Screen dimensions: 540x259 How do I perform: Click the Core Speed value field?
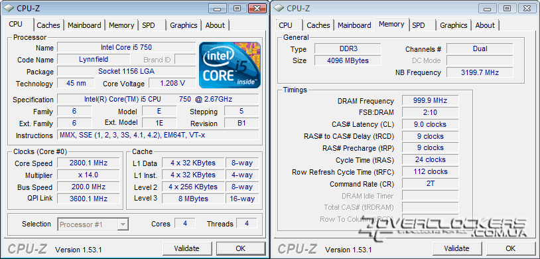88,163
